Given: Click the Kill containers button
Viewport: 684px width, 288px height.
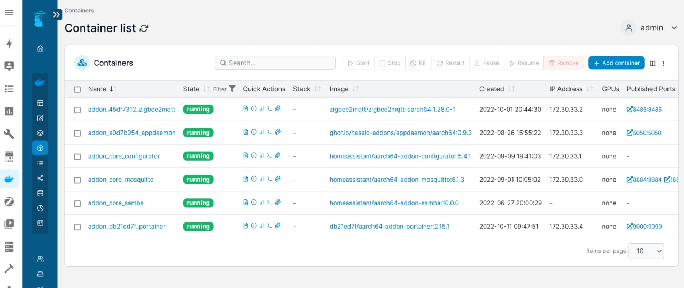Looking at the screenshot, I should [418, 63].
